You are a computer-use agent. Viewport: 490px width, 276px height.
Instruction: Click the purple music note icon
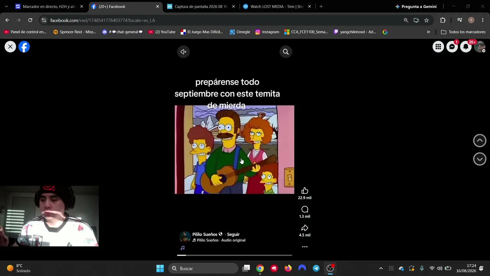(x=183, y=248)
